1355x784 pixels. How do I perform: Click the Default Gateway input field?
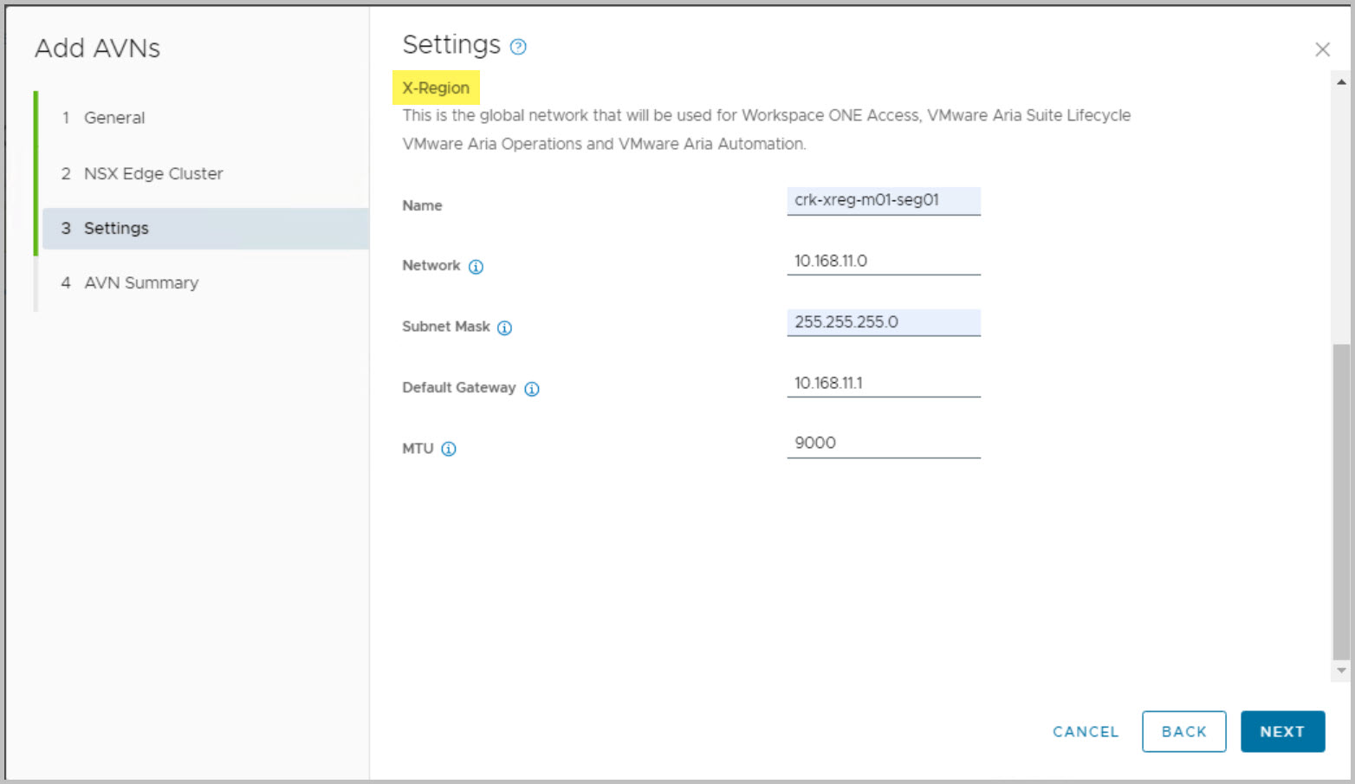883,383
